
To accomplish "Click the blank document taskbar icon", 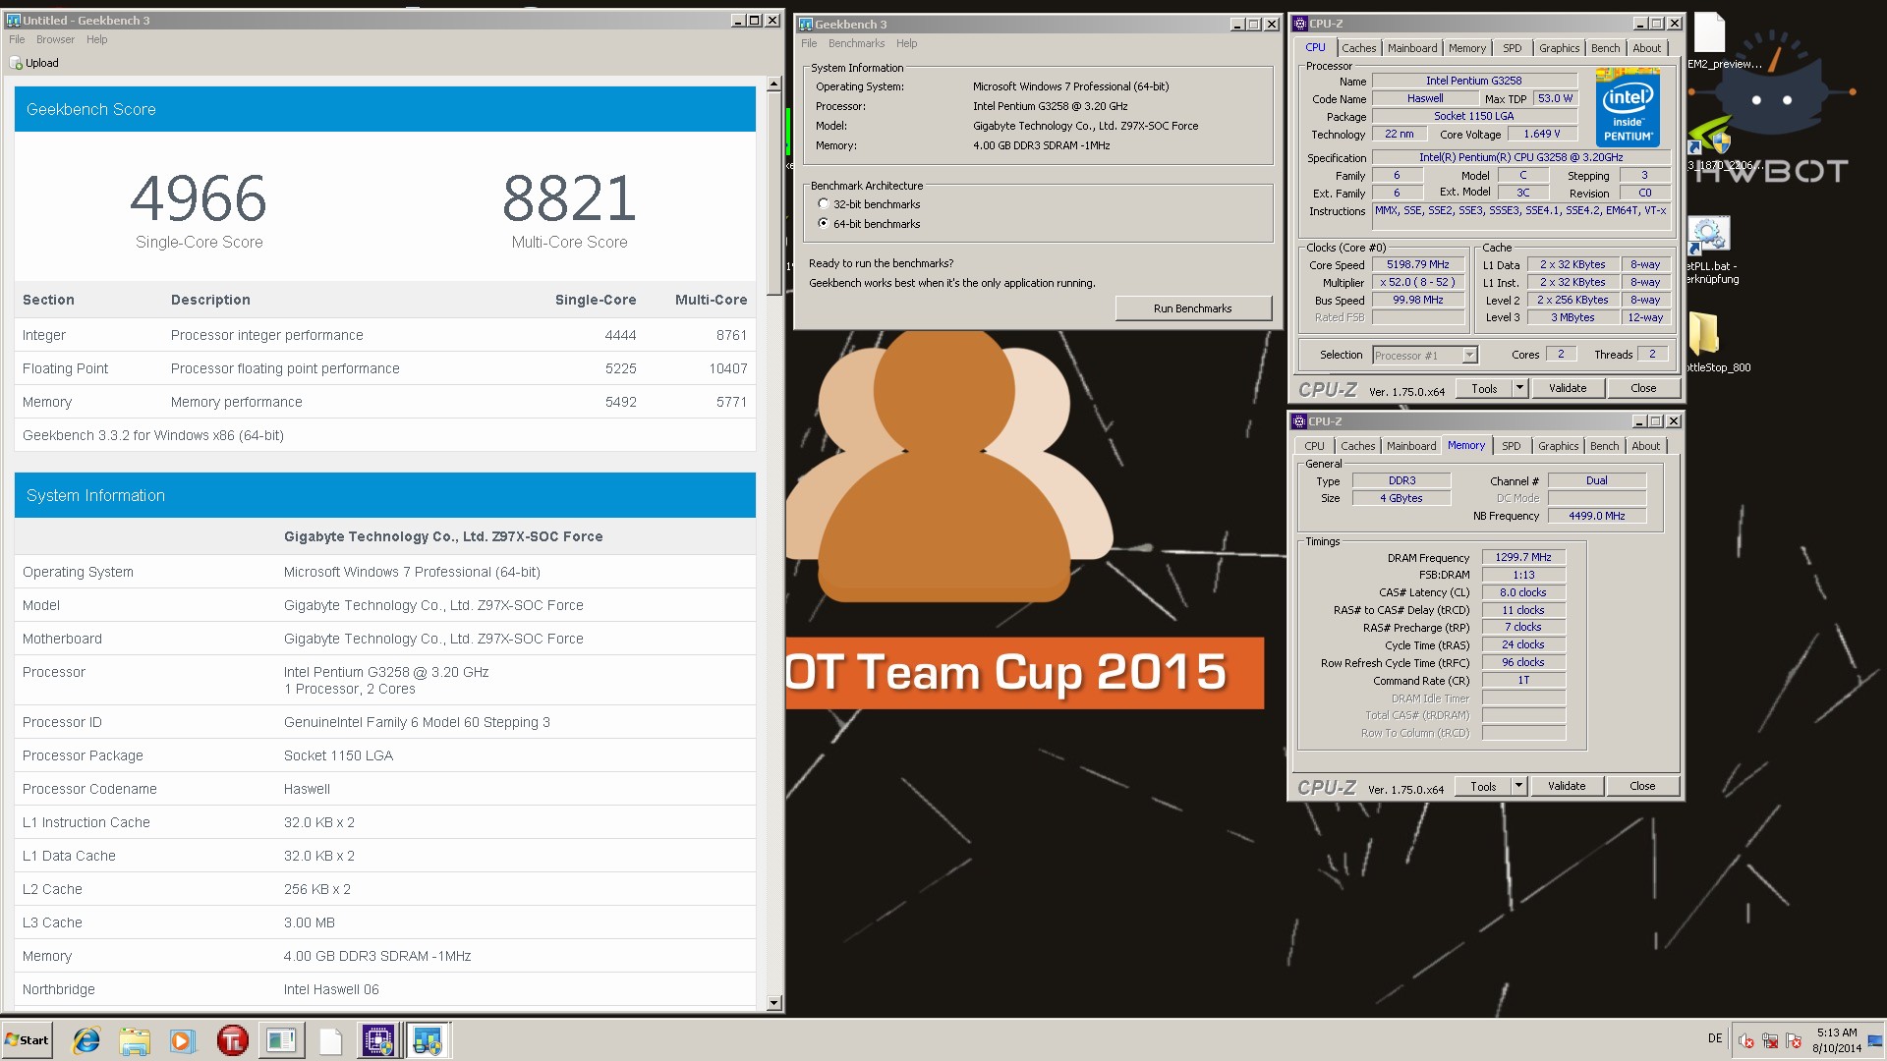I will coord(330,1040).
